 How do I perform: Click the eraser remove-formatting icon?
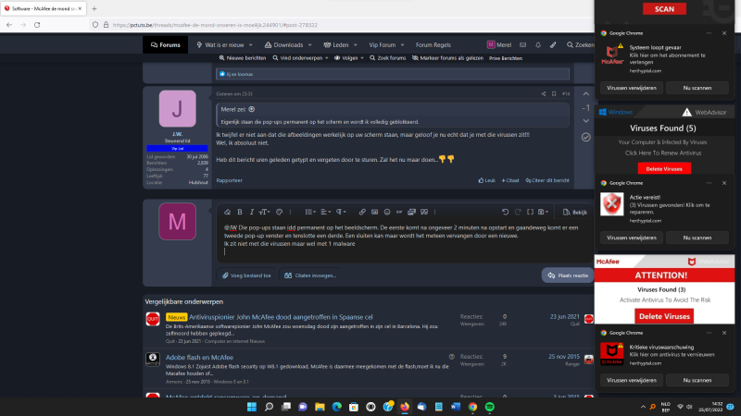(225, 212)
